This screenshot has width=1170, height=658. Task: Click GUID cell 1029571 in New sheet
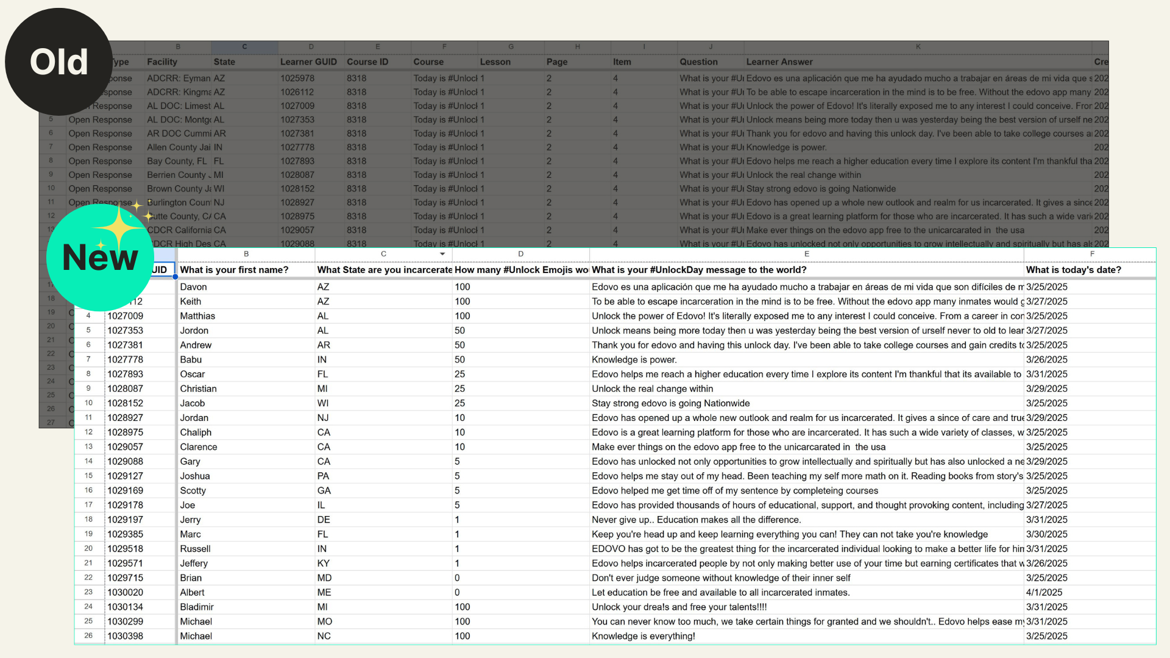coord(140,564)
